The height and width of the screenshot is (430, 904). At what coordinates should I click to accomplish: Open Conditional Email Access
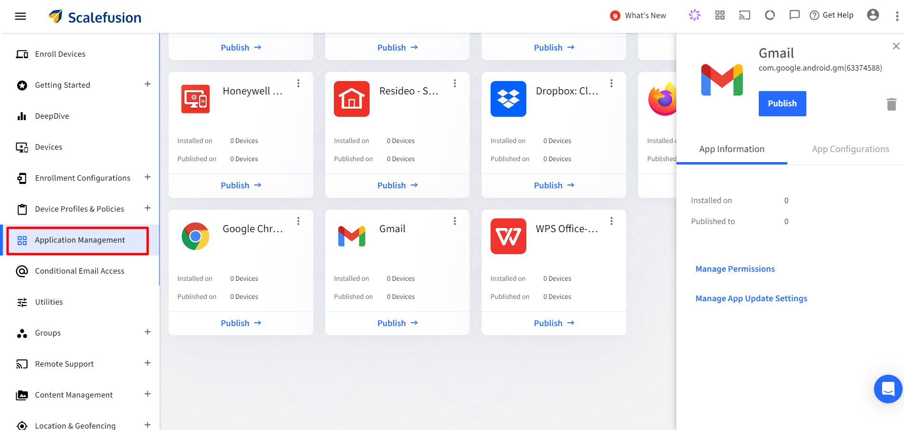tap(80, 271)
